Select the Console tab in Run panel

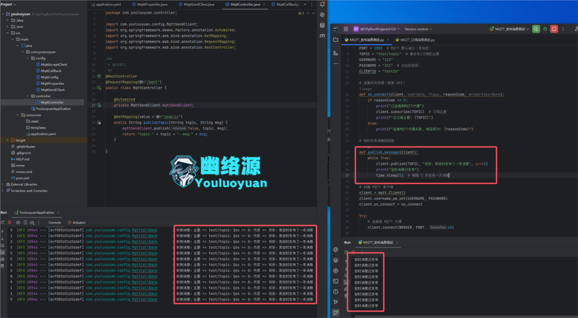55,223
